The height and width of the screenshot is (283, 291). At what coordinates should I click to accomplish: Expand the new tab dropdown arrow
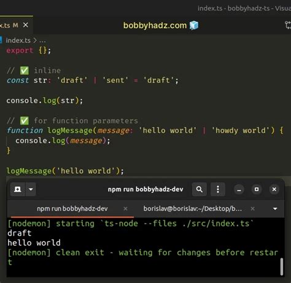point(31,189)
